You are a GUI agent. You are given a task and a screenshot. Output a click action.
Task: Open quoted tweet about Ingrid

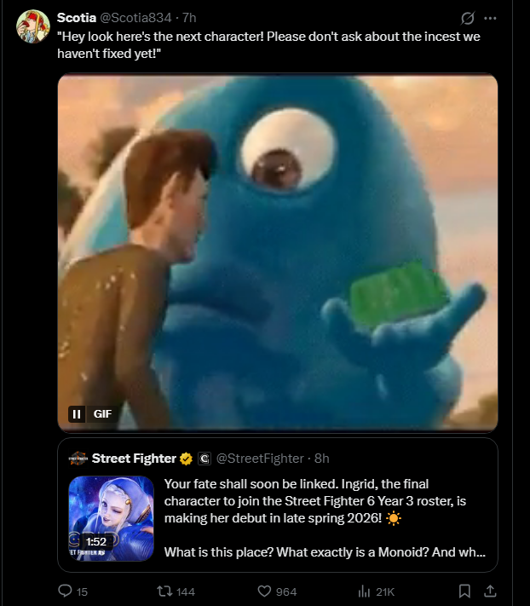(x=325, y=518)
